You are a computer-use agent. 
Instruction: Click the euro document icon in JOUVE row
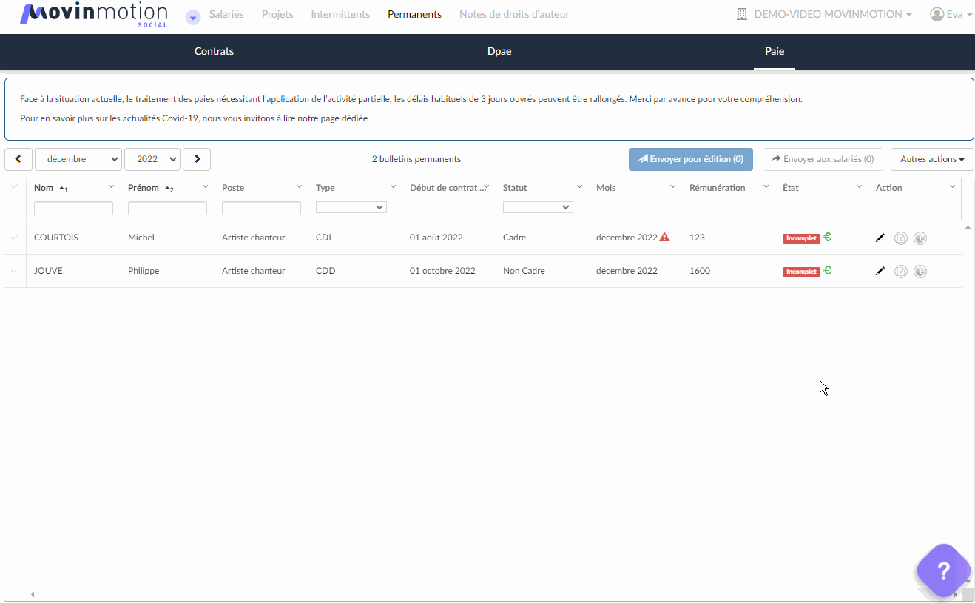coord(900,272)
